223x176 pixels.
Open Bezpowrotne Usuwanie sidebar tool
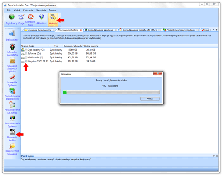pos(12,149)
